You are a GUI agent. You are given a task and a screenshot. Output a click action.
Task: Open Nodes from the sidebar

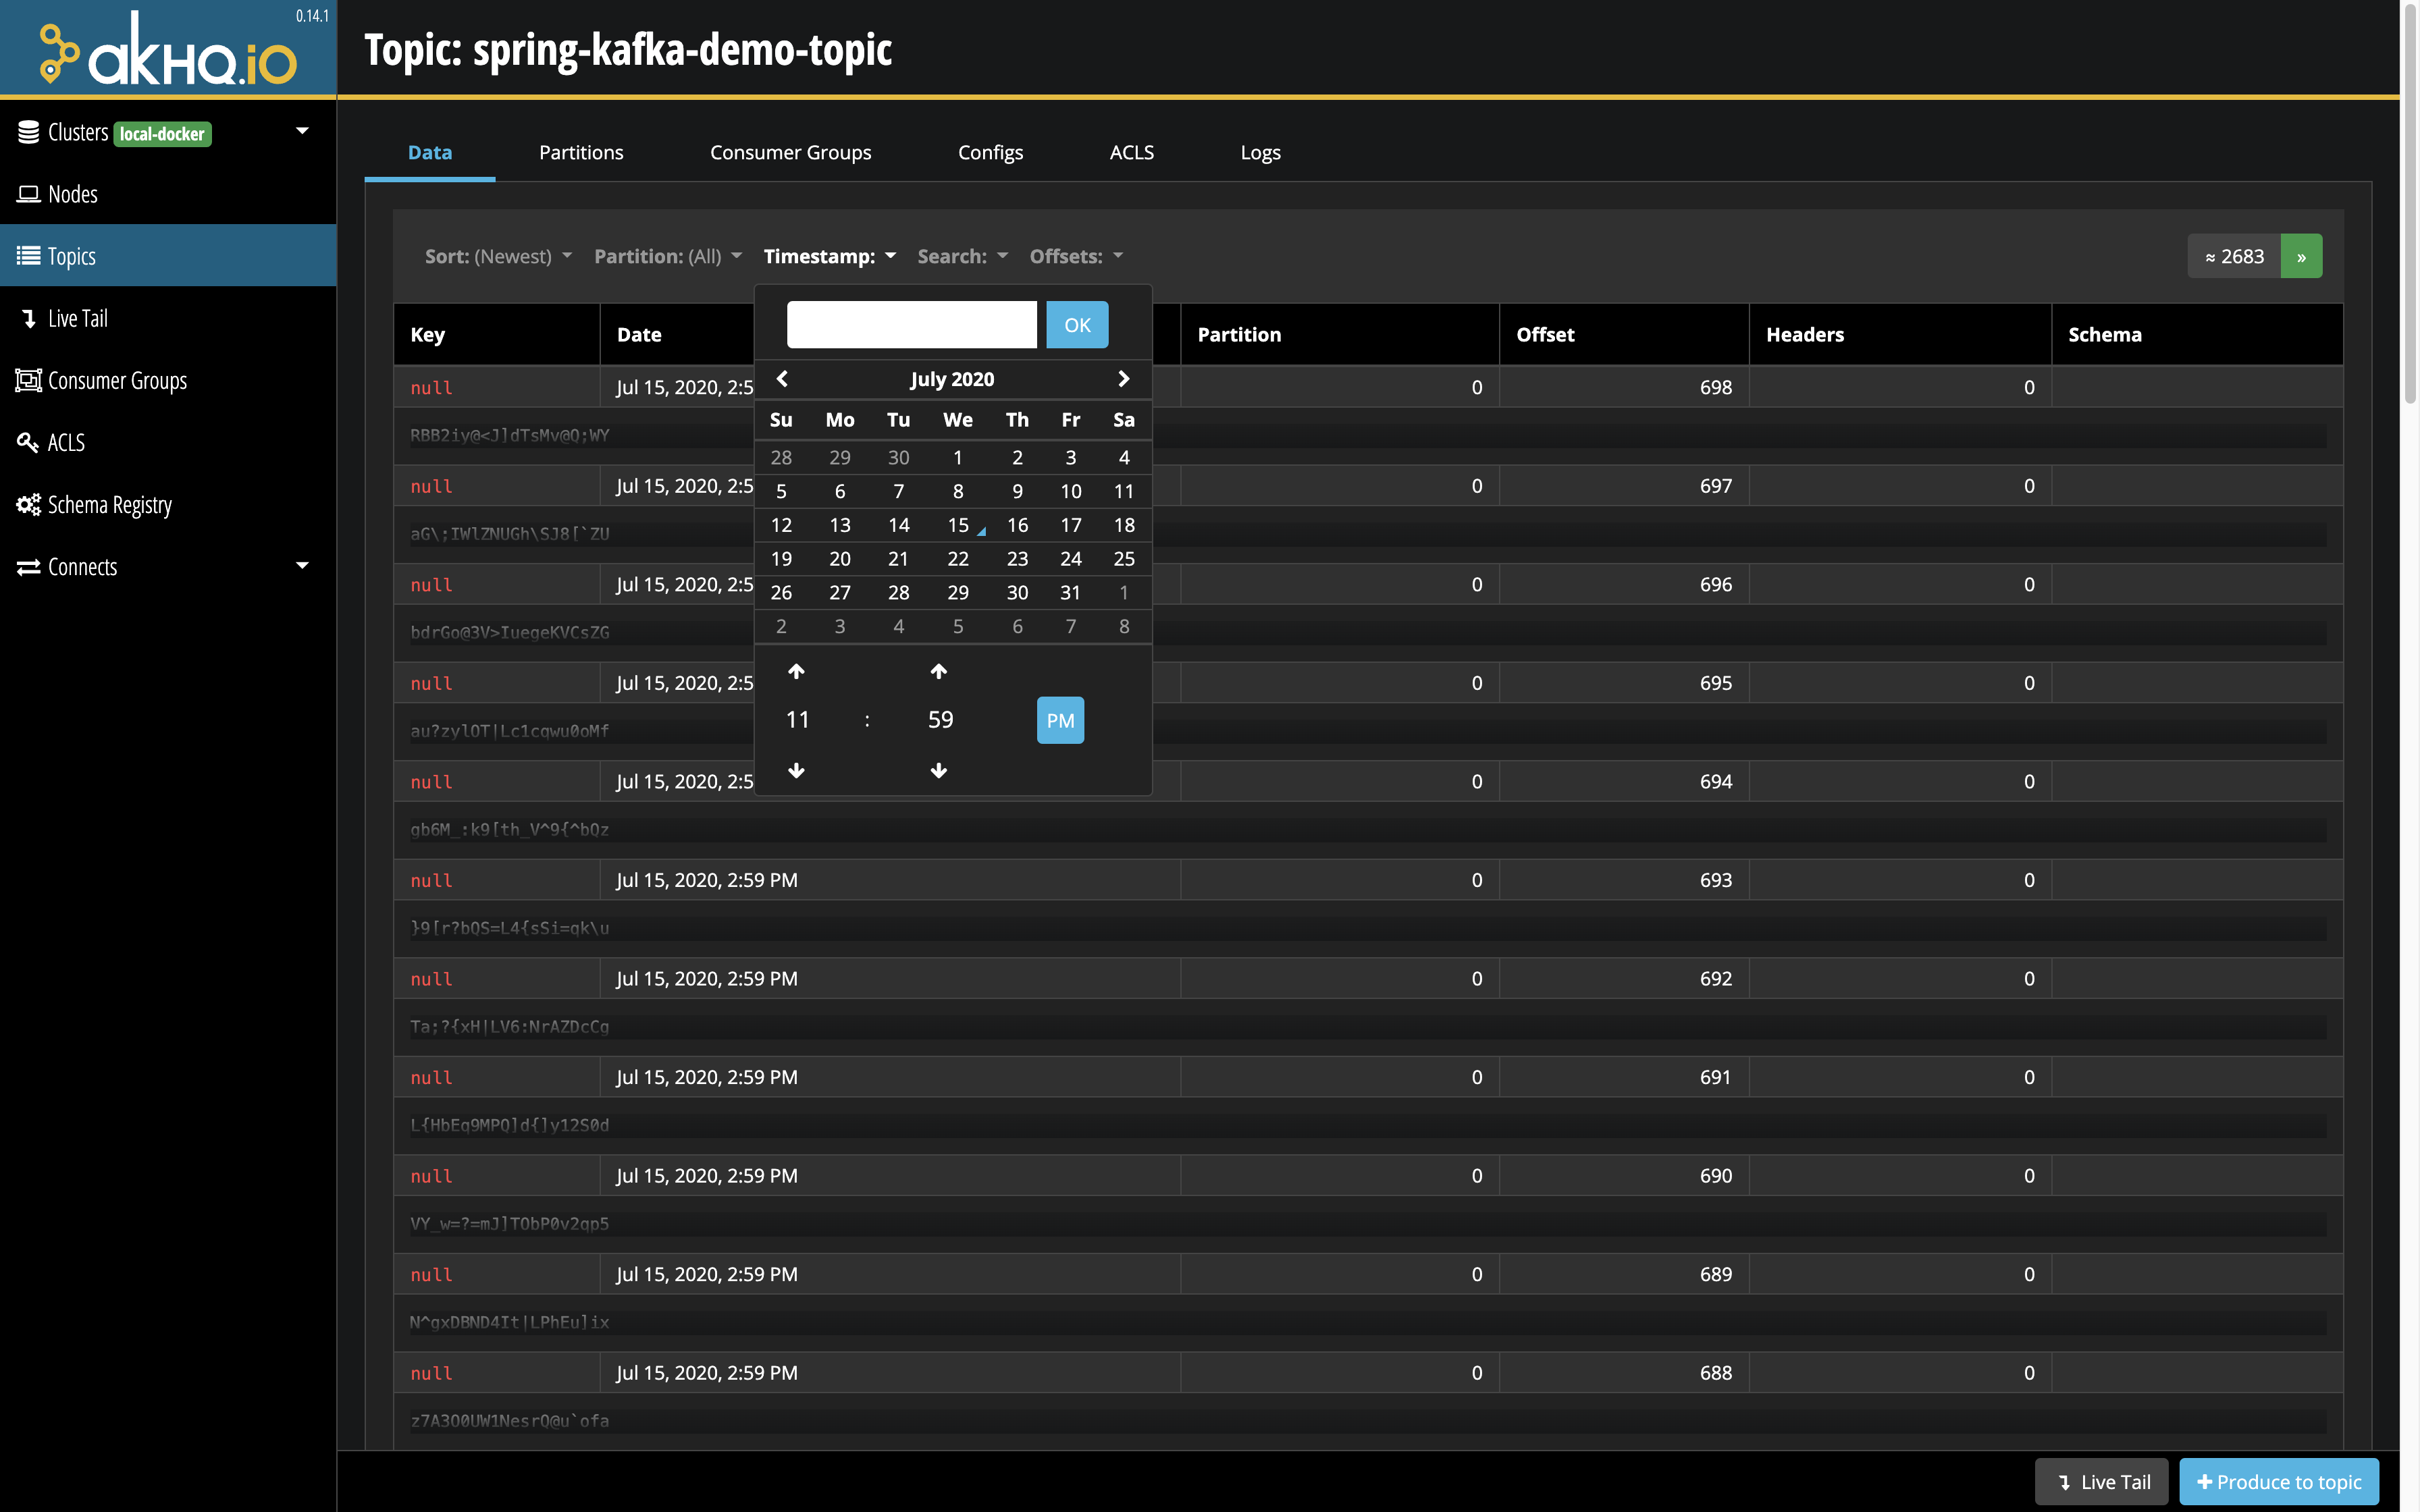tap(72, 194)
